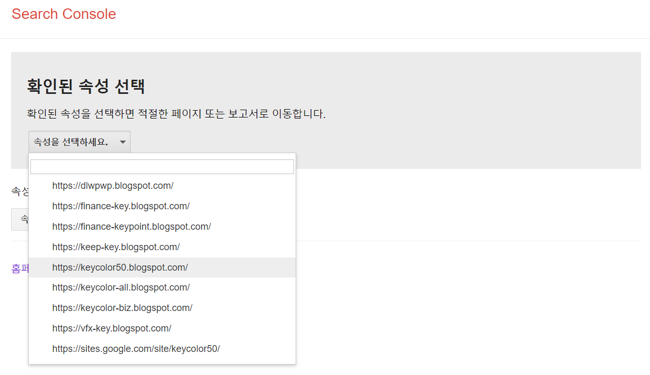This screenshot has height=375, width=650.
Task: Click the purple link partly hidden behind dropdown
Action: click(20, 269)
